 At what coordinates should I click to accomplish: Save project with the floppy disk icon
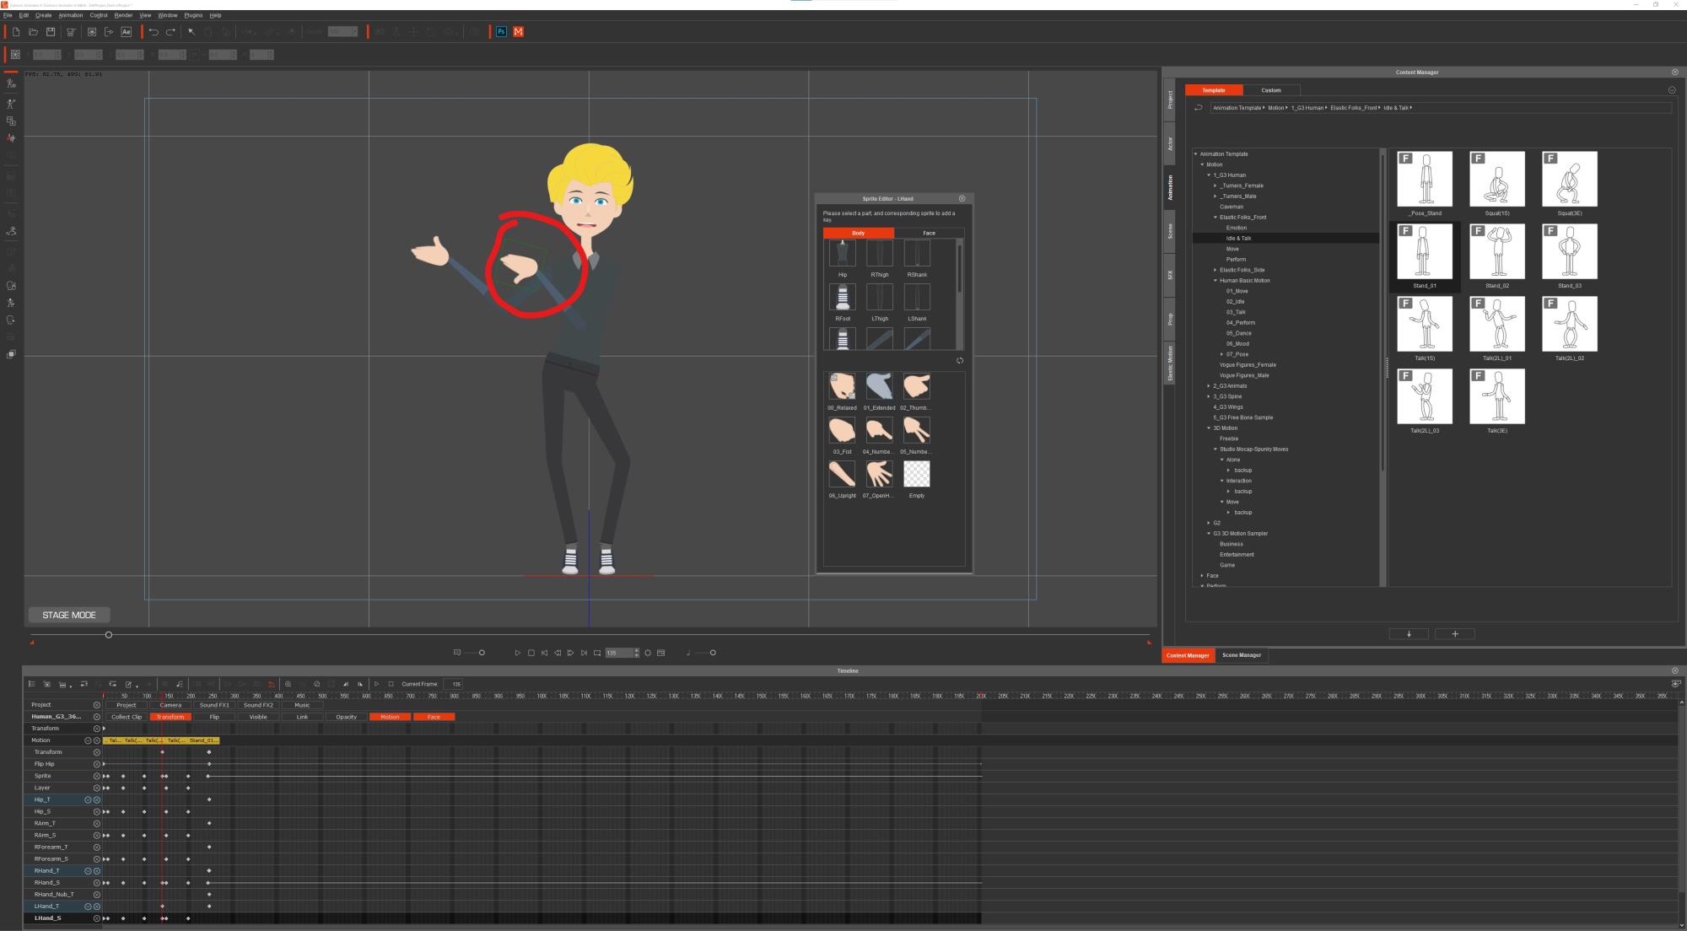click(51, 32)
